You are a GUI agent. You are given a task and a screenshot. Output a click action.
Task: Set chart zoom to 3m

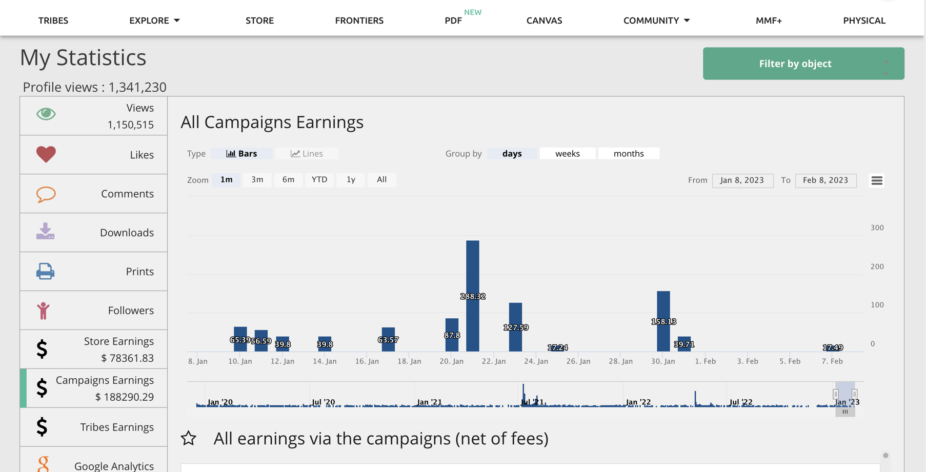pos(257,180)
